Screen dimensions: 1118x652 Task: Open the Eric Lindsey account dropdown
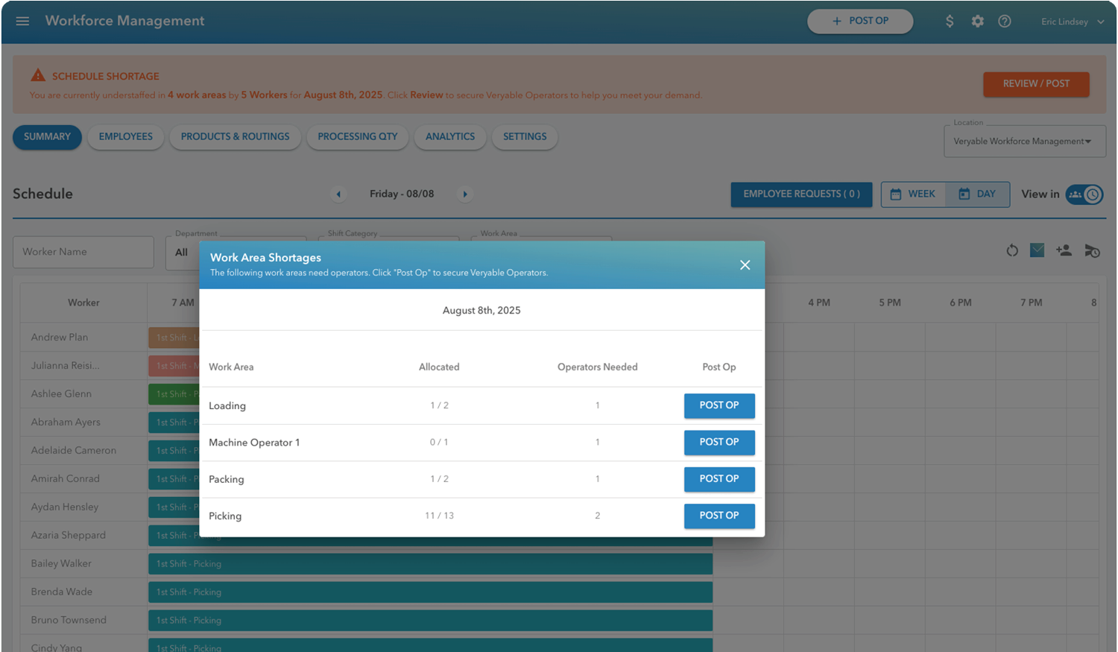tap(1071, 21)
